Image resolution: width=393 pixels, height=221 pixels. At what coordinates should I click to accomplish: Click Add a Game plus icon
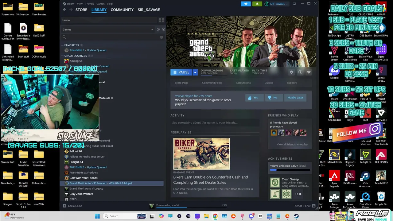tap(64, 206)
